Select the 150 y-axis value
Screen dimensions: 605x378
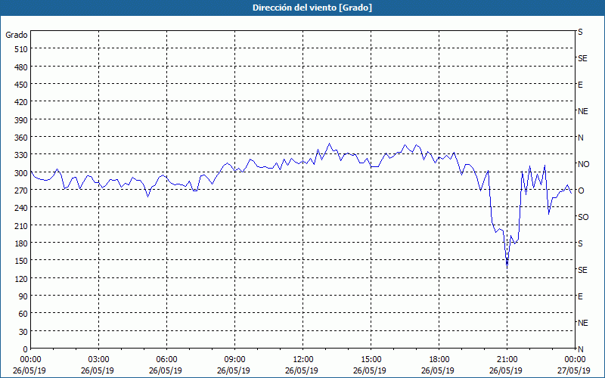21,261
